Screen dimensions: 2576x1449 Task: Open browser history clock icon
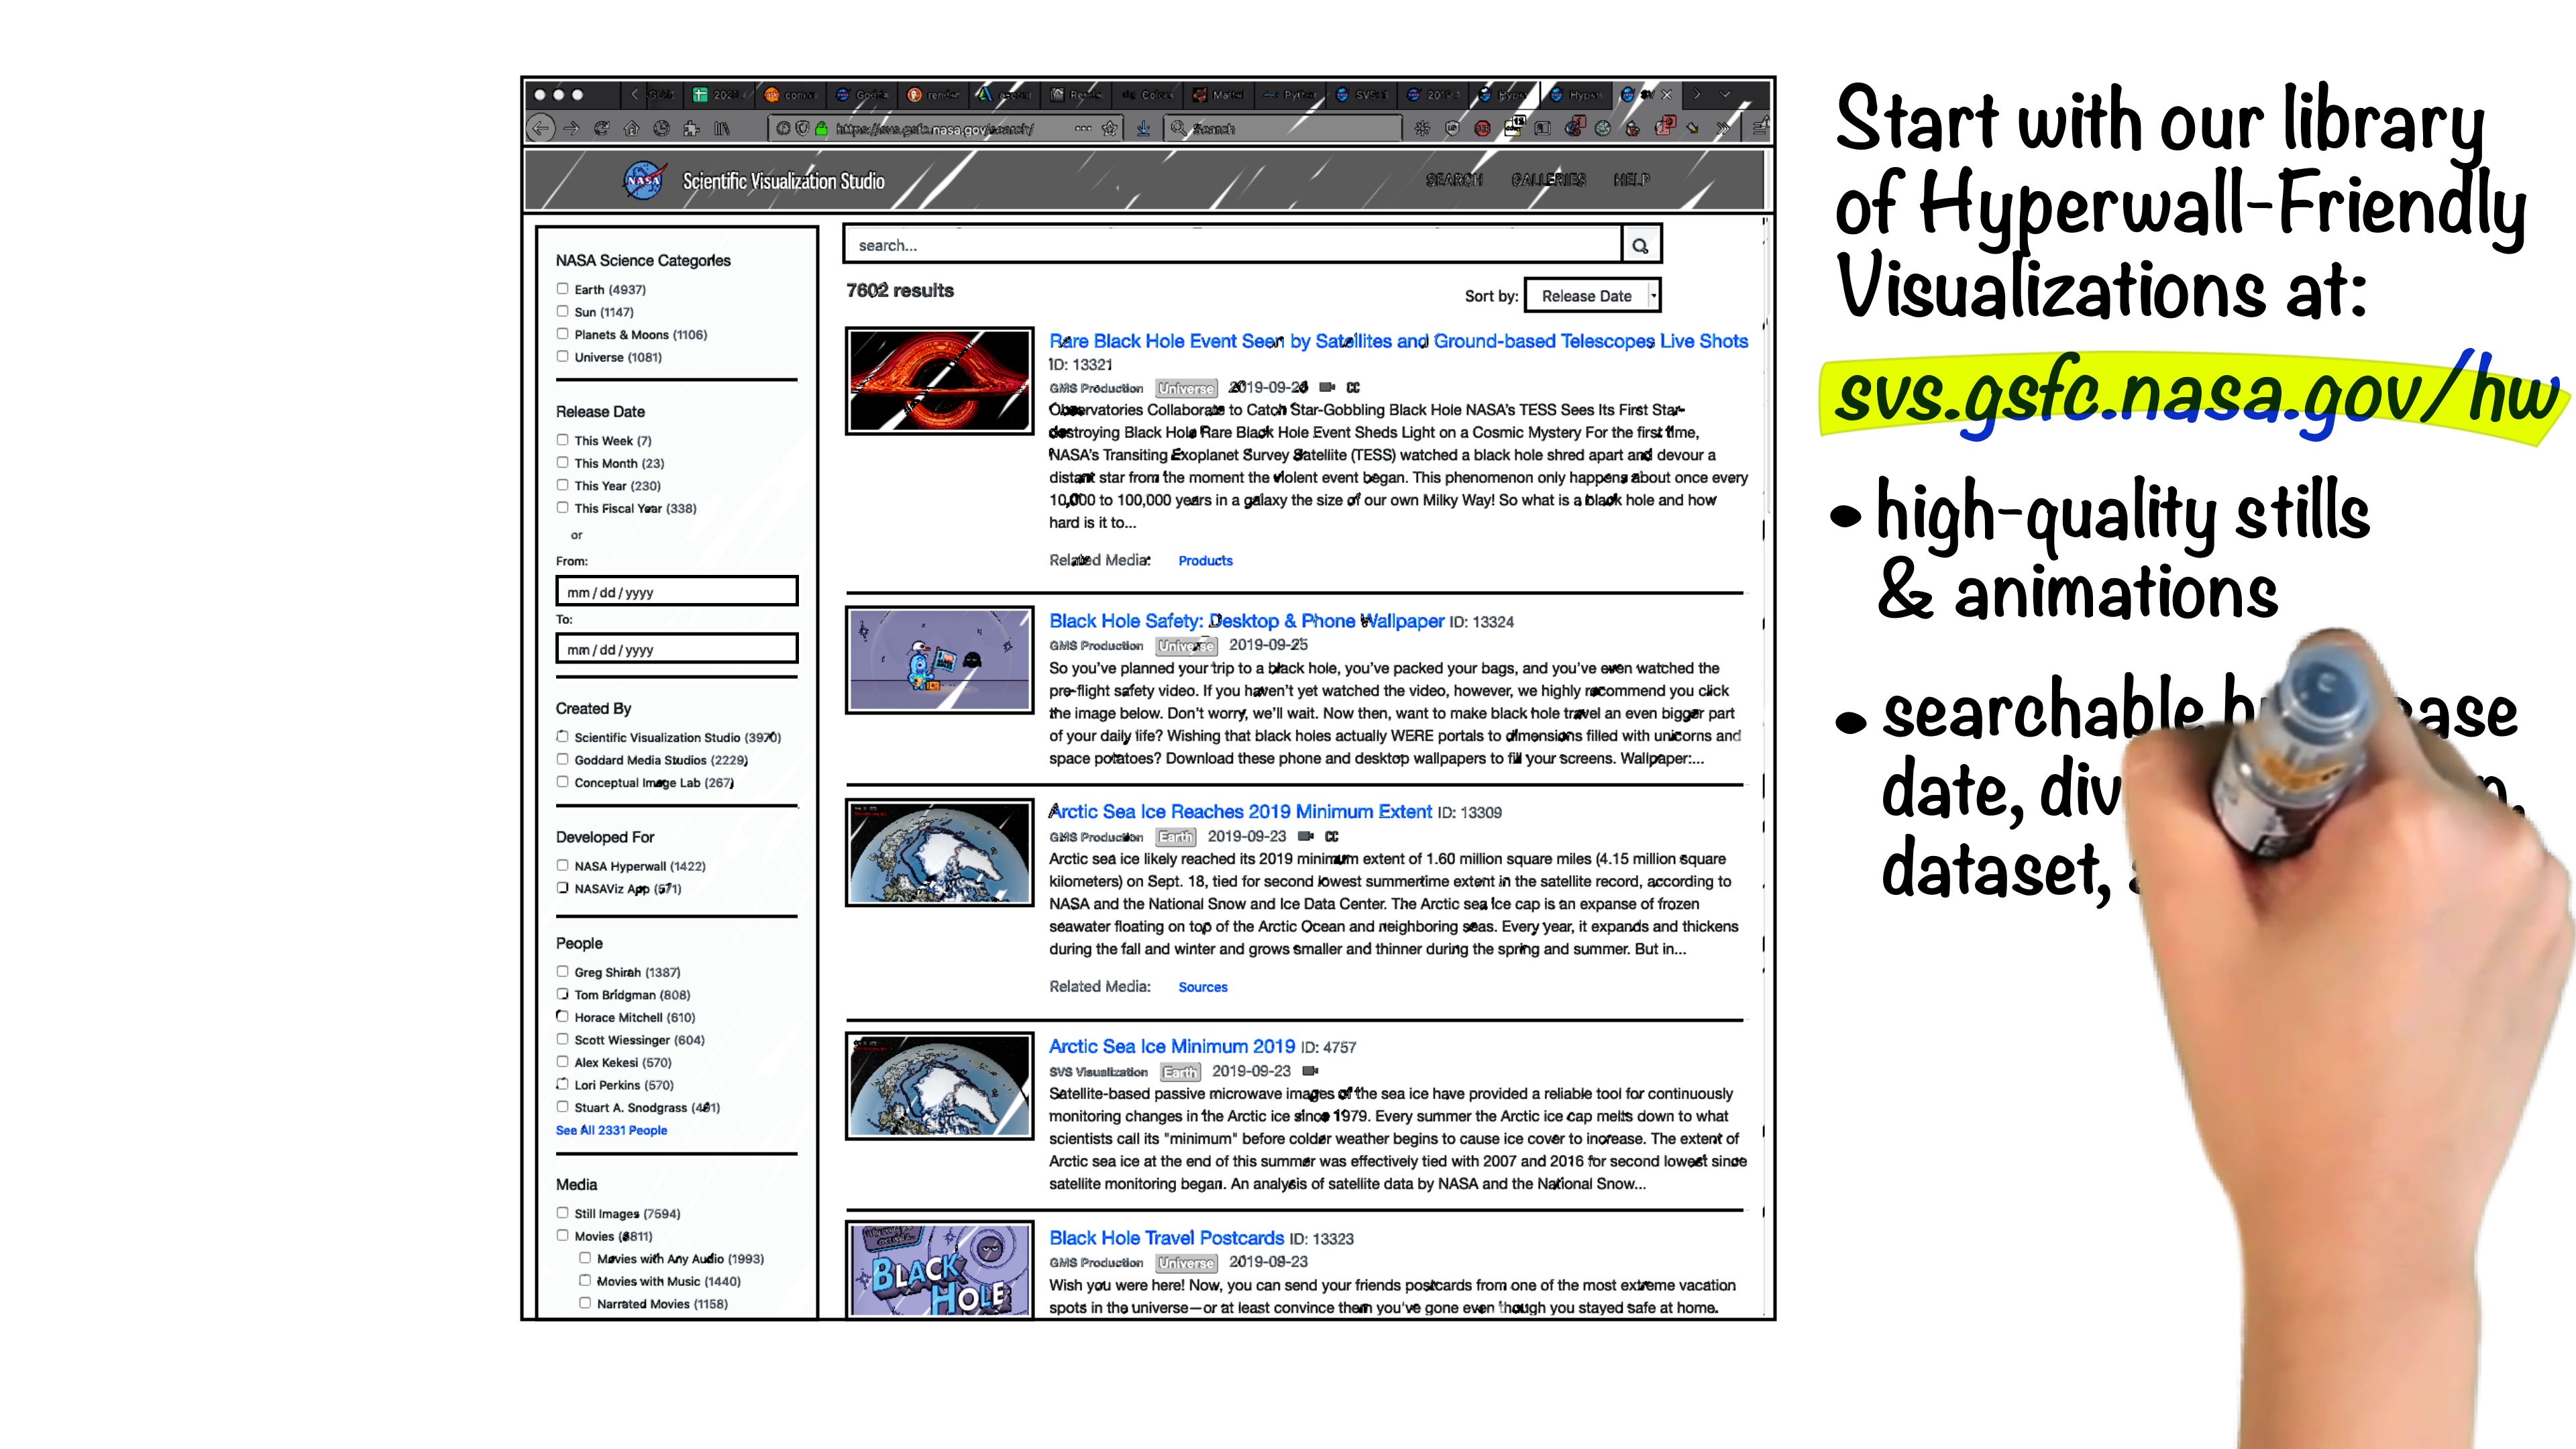661,128
